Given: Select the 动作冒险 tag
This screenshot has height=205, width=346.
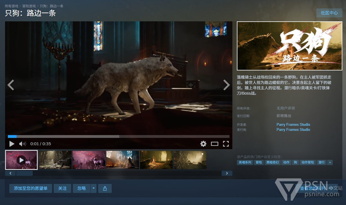Looking at the screenshot, I should 308,162.
